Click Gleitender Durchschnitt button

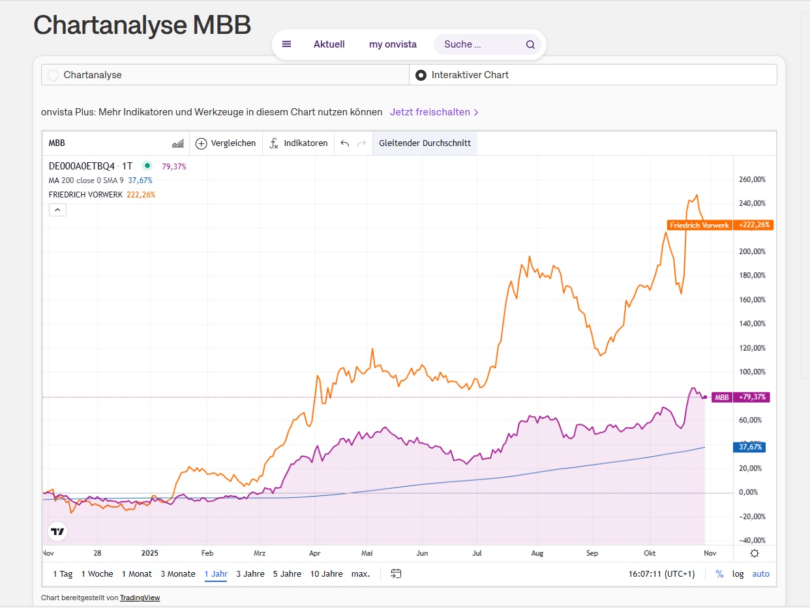click(425, 143)
